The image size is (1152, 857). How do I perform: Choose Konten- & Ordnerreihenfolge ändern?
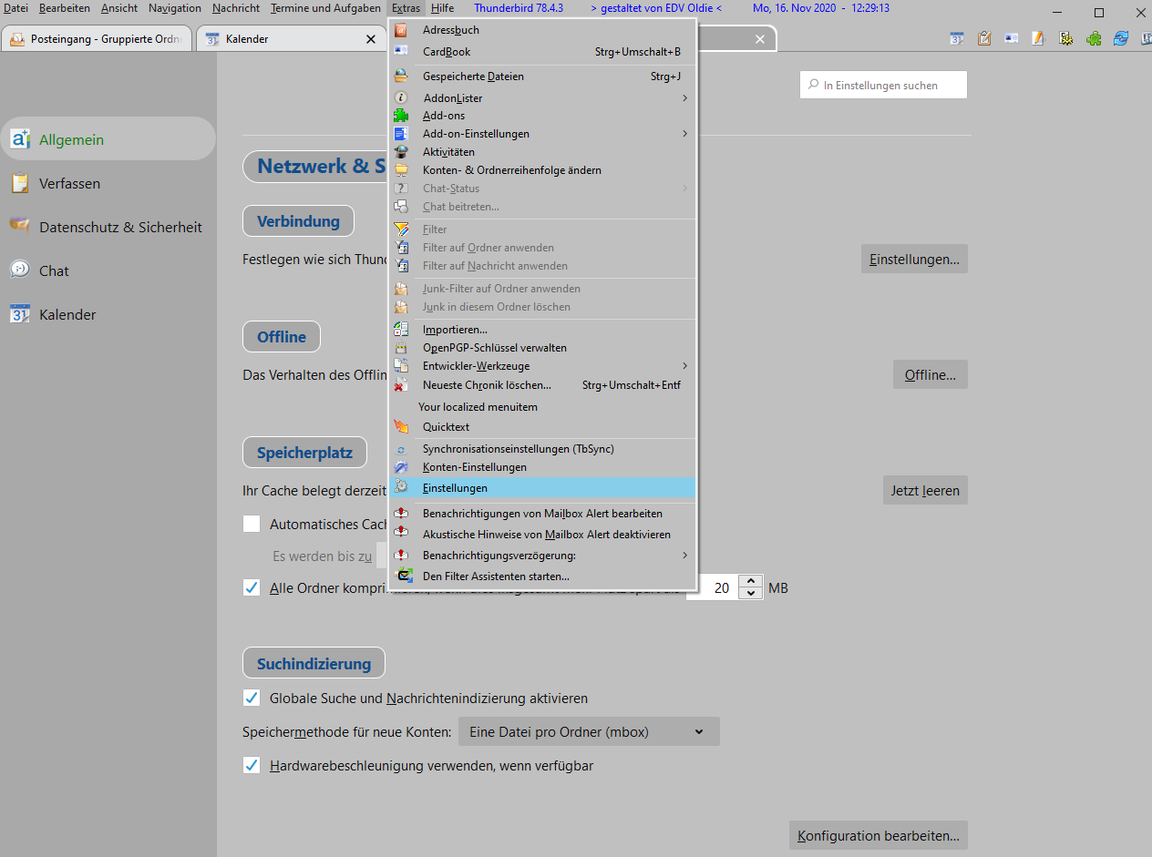pyautogui.click(x=542, y=170)
